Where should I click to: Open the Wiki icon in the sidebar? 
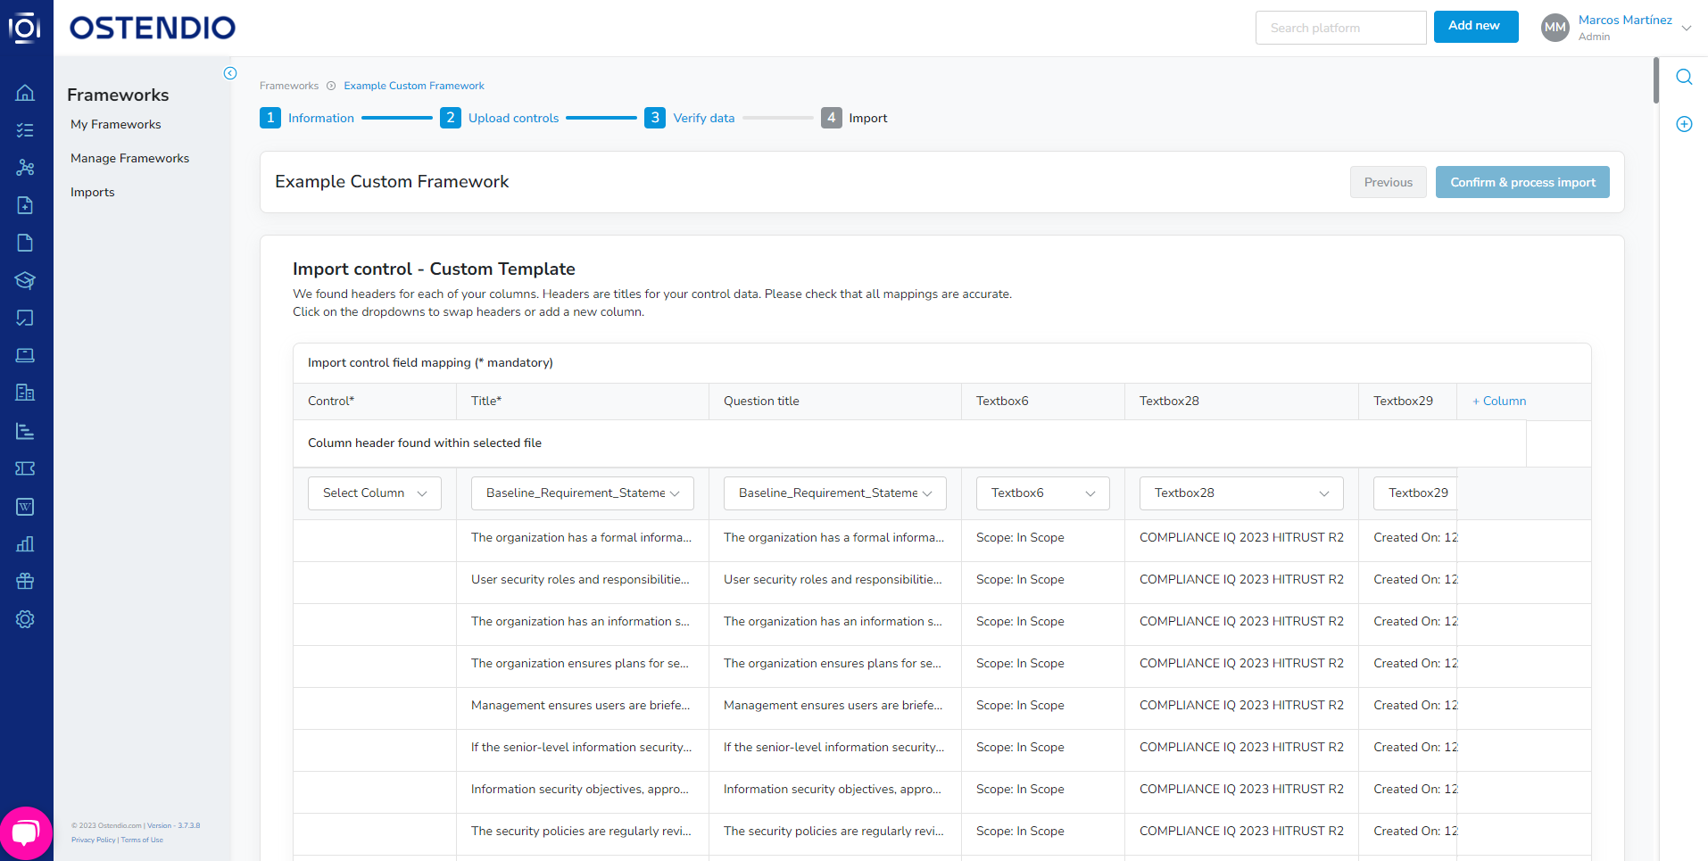pos(25,506)
